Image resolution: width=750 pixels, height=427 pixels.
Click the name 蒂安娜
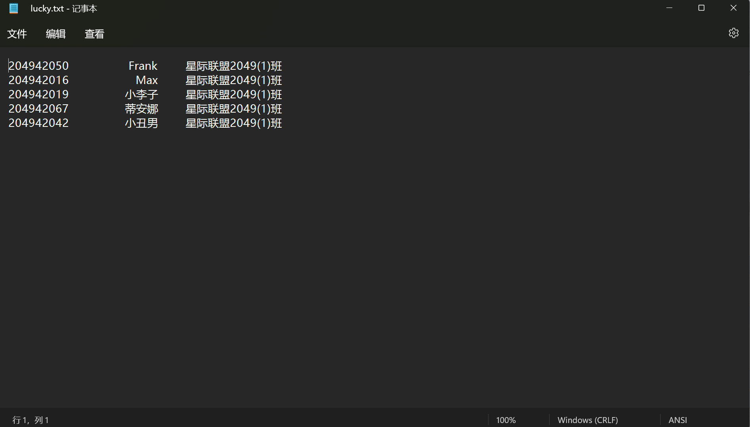(x=142, y=109)
